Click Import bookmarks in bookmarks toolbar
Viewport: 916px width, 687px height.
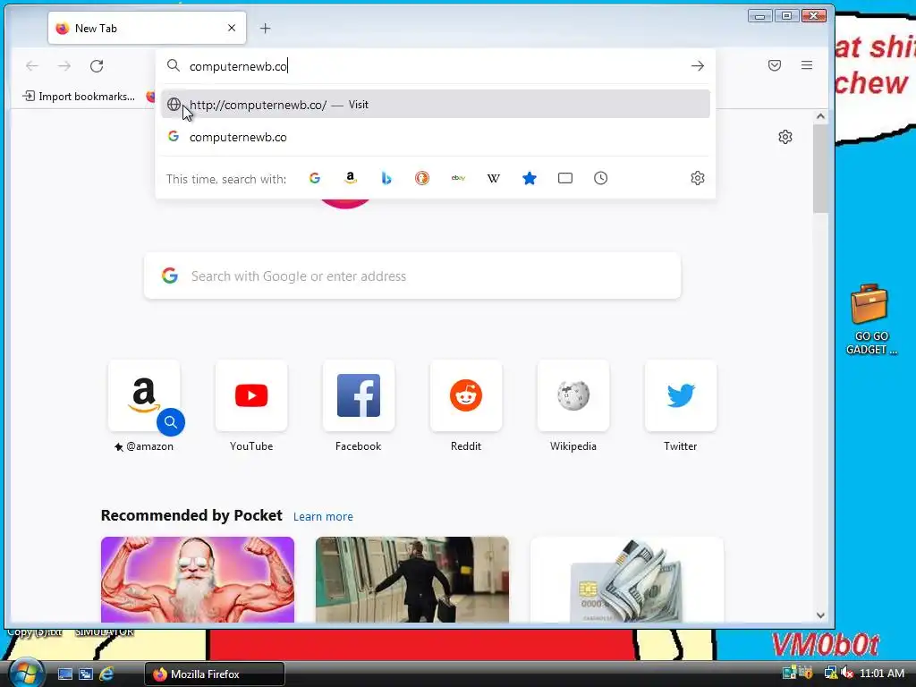[x=79, y=97]
